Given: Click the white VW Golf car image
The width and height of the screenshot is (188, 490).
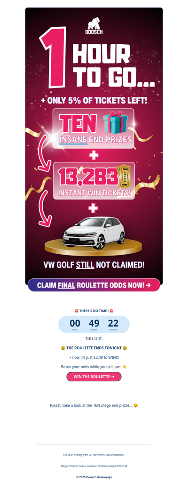Looking at the screenshot, I should click(x=94, y=233).
